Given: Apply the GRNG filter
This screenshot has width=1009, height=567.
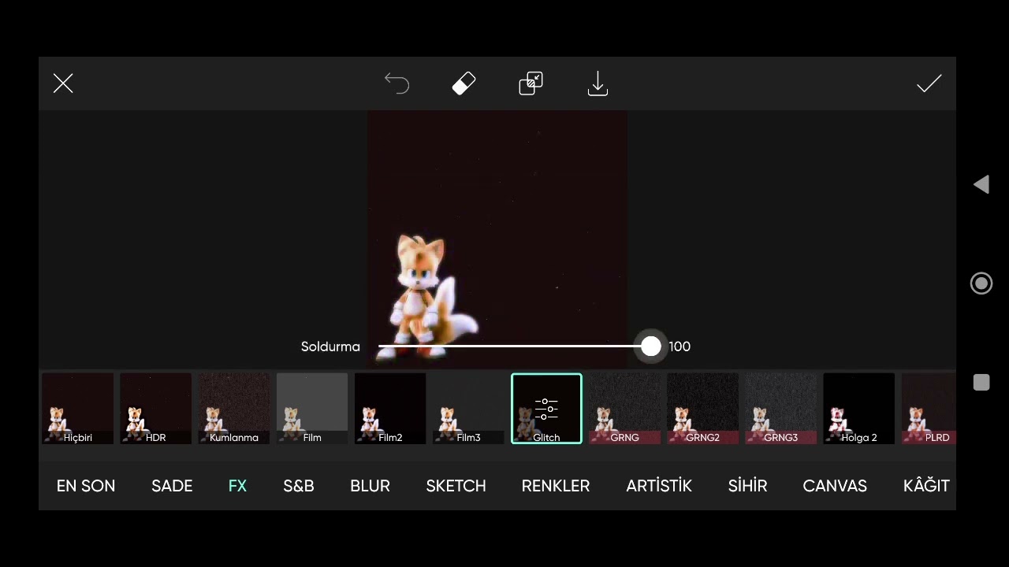Looking at the screenshot, I should tap(624, 409).
